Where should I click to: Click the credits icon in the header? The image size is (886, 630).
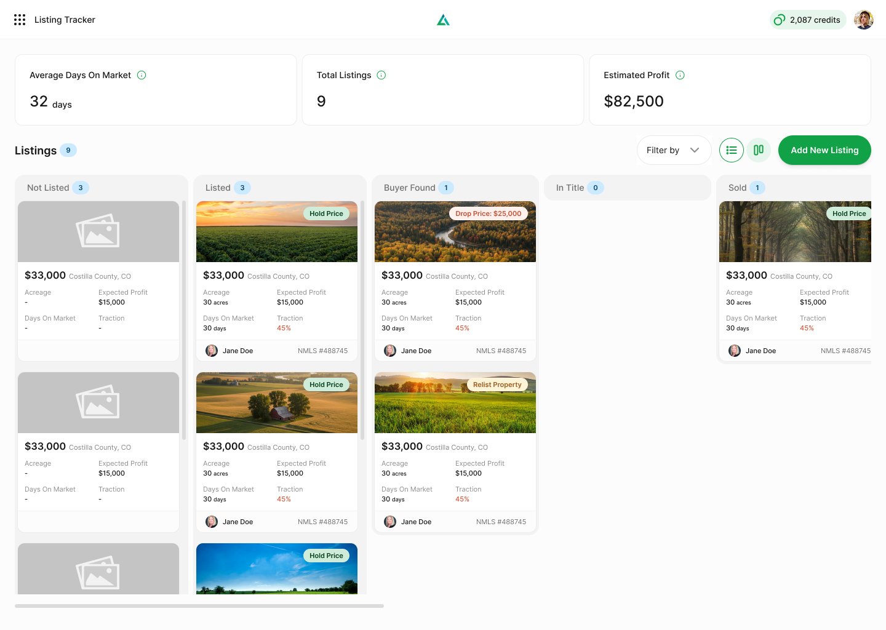pyautogui.click(x=779, y=20)
